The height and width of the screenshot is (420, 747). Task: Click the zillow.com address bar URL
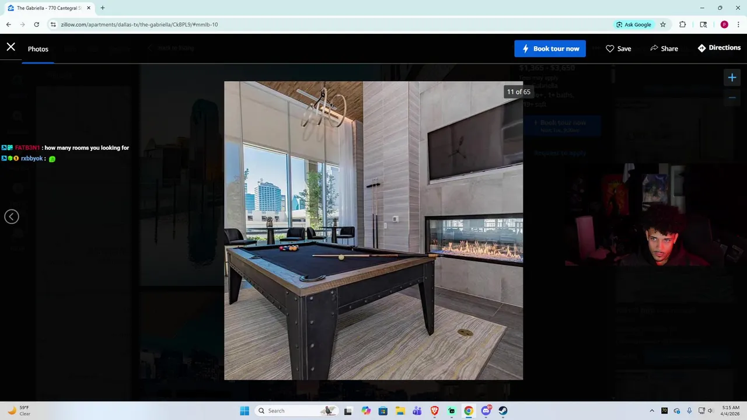click(139, 24)
